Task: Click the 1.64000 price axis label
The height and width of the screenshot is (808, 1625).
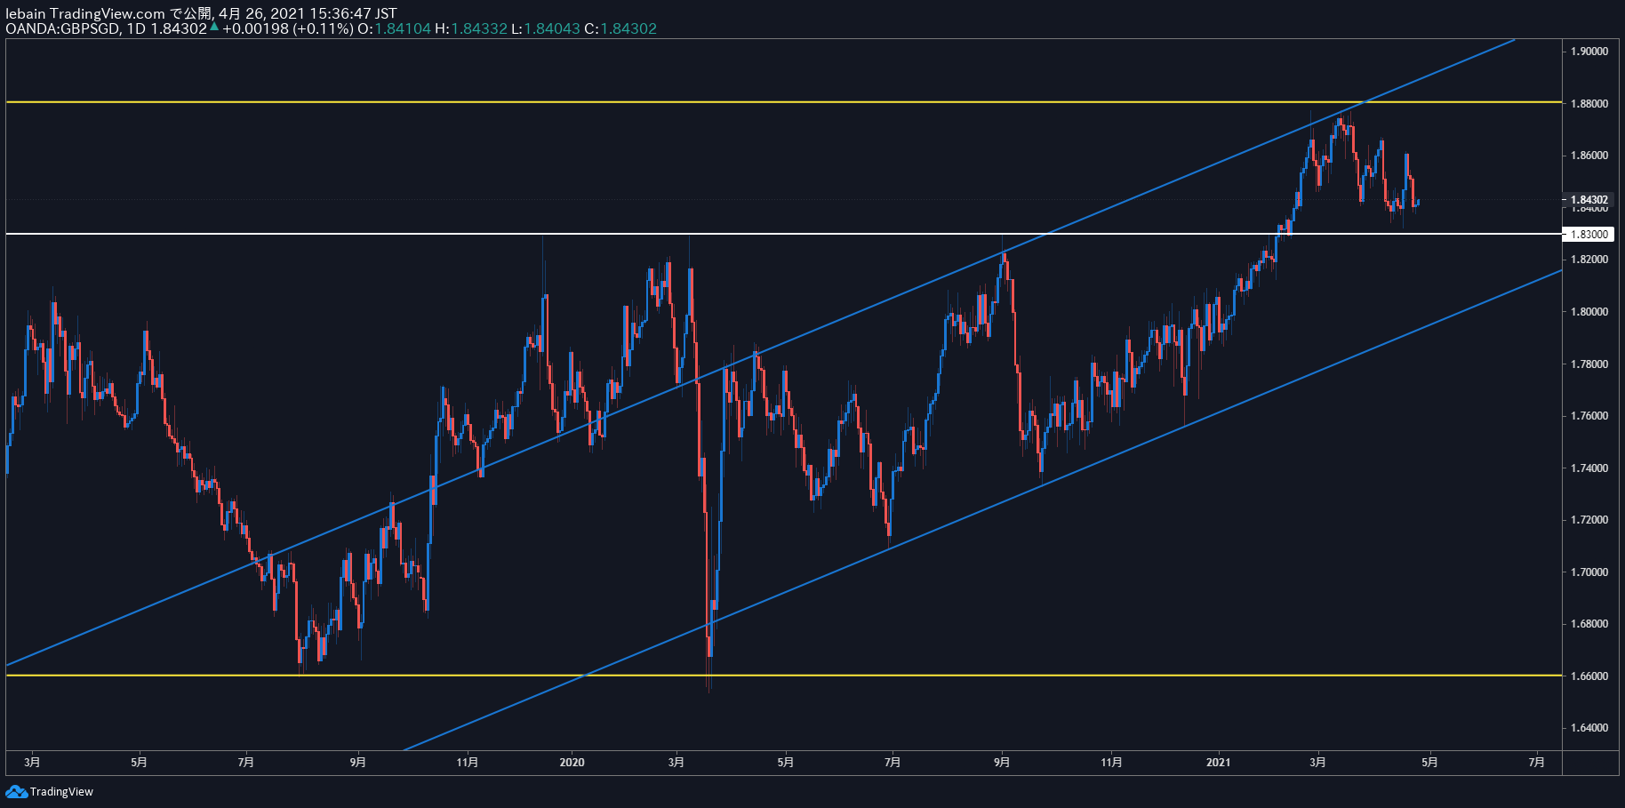Action: click(x=1589, y=728)
